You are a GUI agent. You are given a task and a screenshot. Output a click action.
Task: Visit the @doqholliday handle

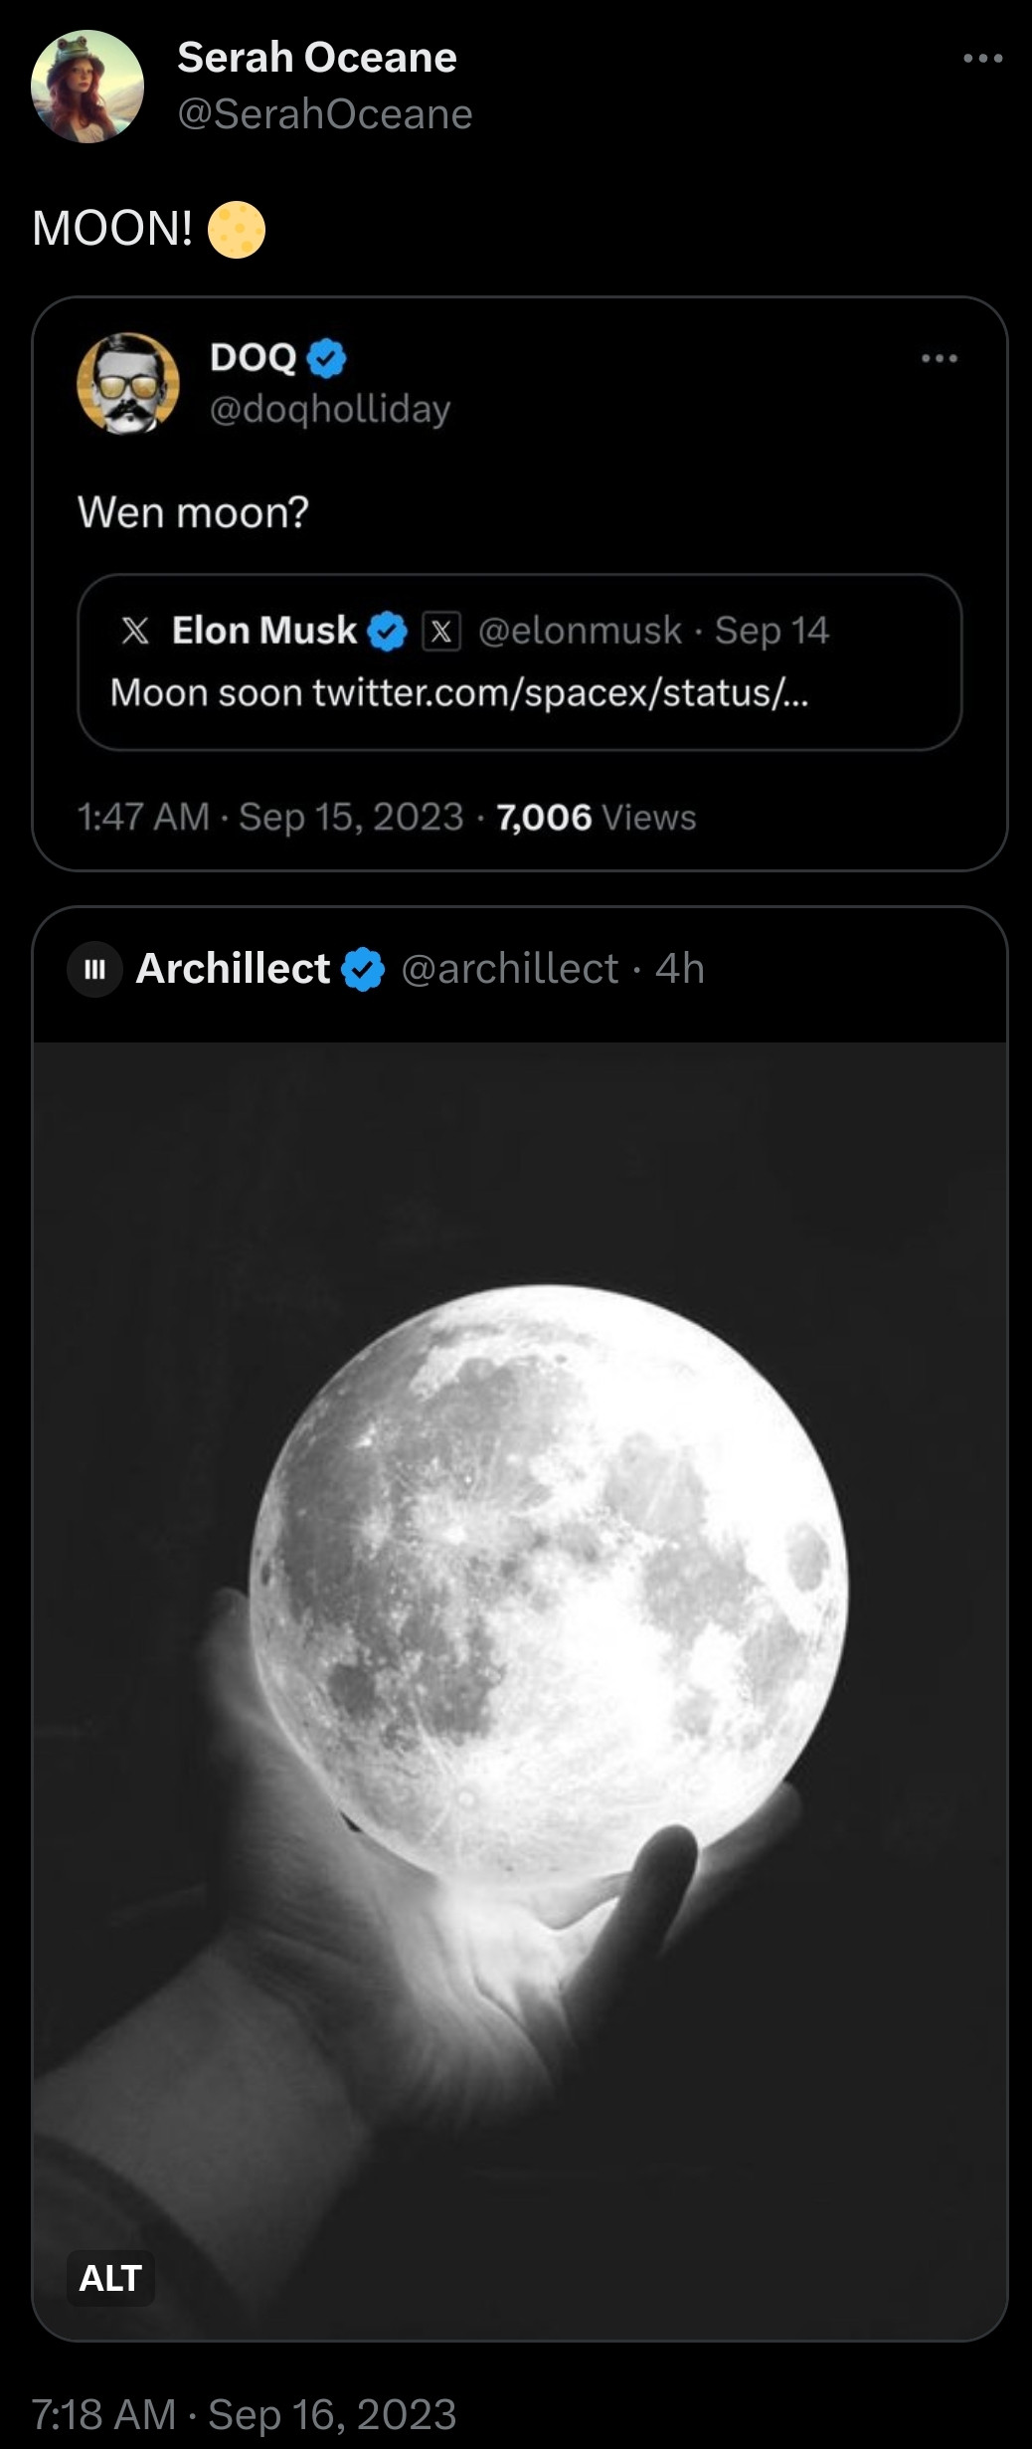[330, 409]
